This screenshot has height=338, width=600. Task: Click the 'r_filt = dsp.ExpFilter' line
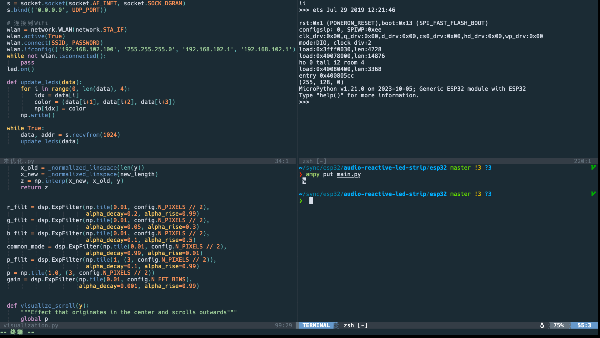(108, 207)
